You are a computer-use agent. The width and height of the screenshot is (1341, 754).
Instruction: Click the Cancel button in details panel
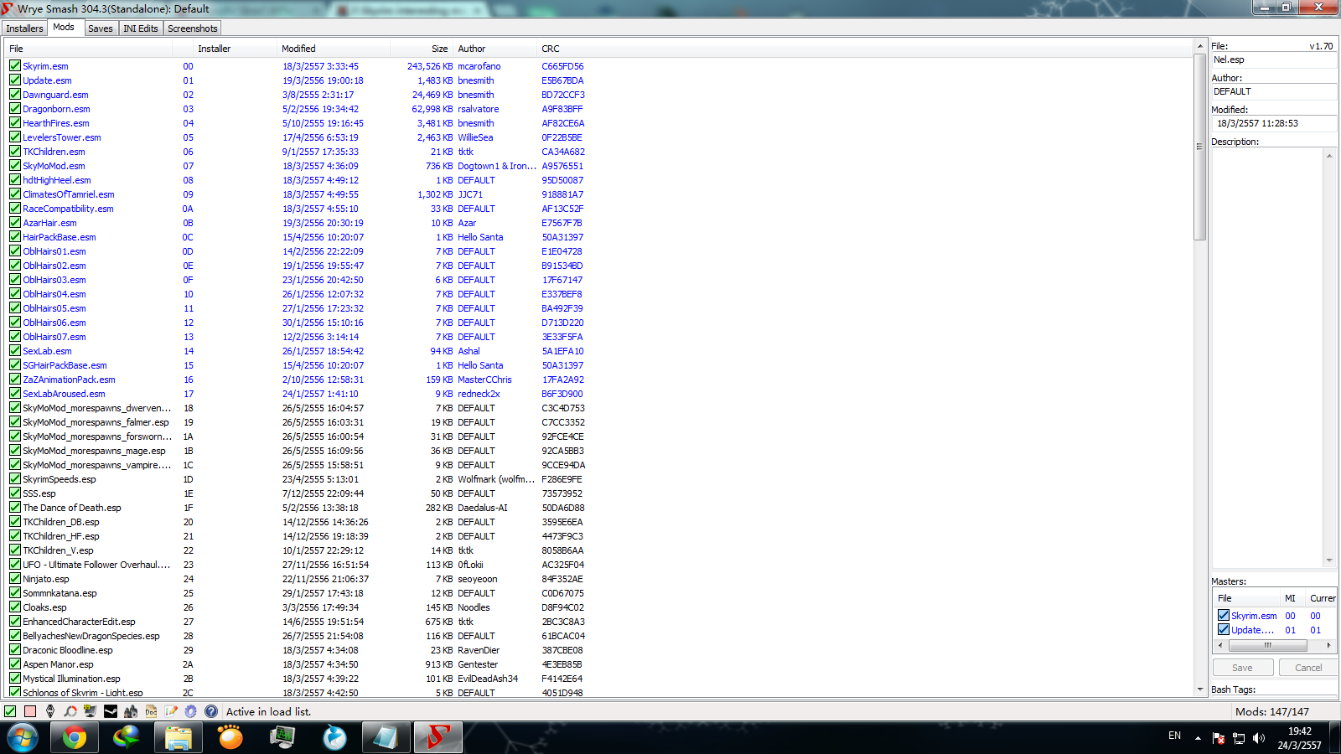click(1307, 668)
